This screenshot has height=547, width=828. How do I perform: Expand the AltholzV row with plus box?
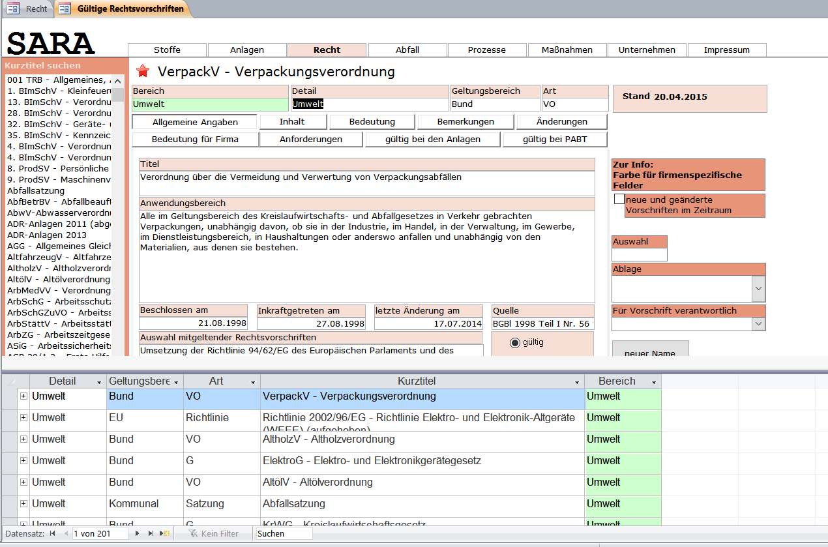[23, 439]
